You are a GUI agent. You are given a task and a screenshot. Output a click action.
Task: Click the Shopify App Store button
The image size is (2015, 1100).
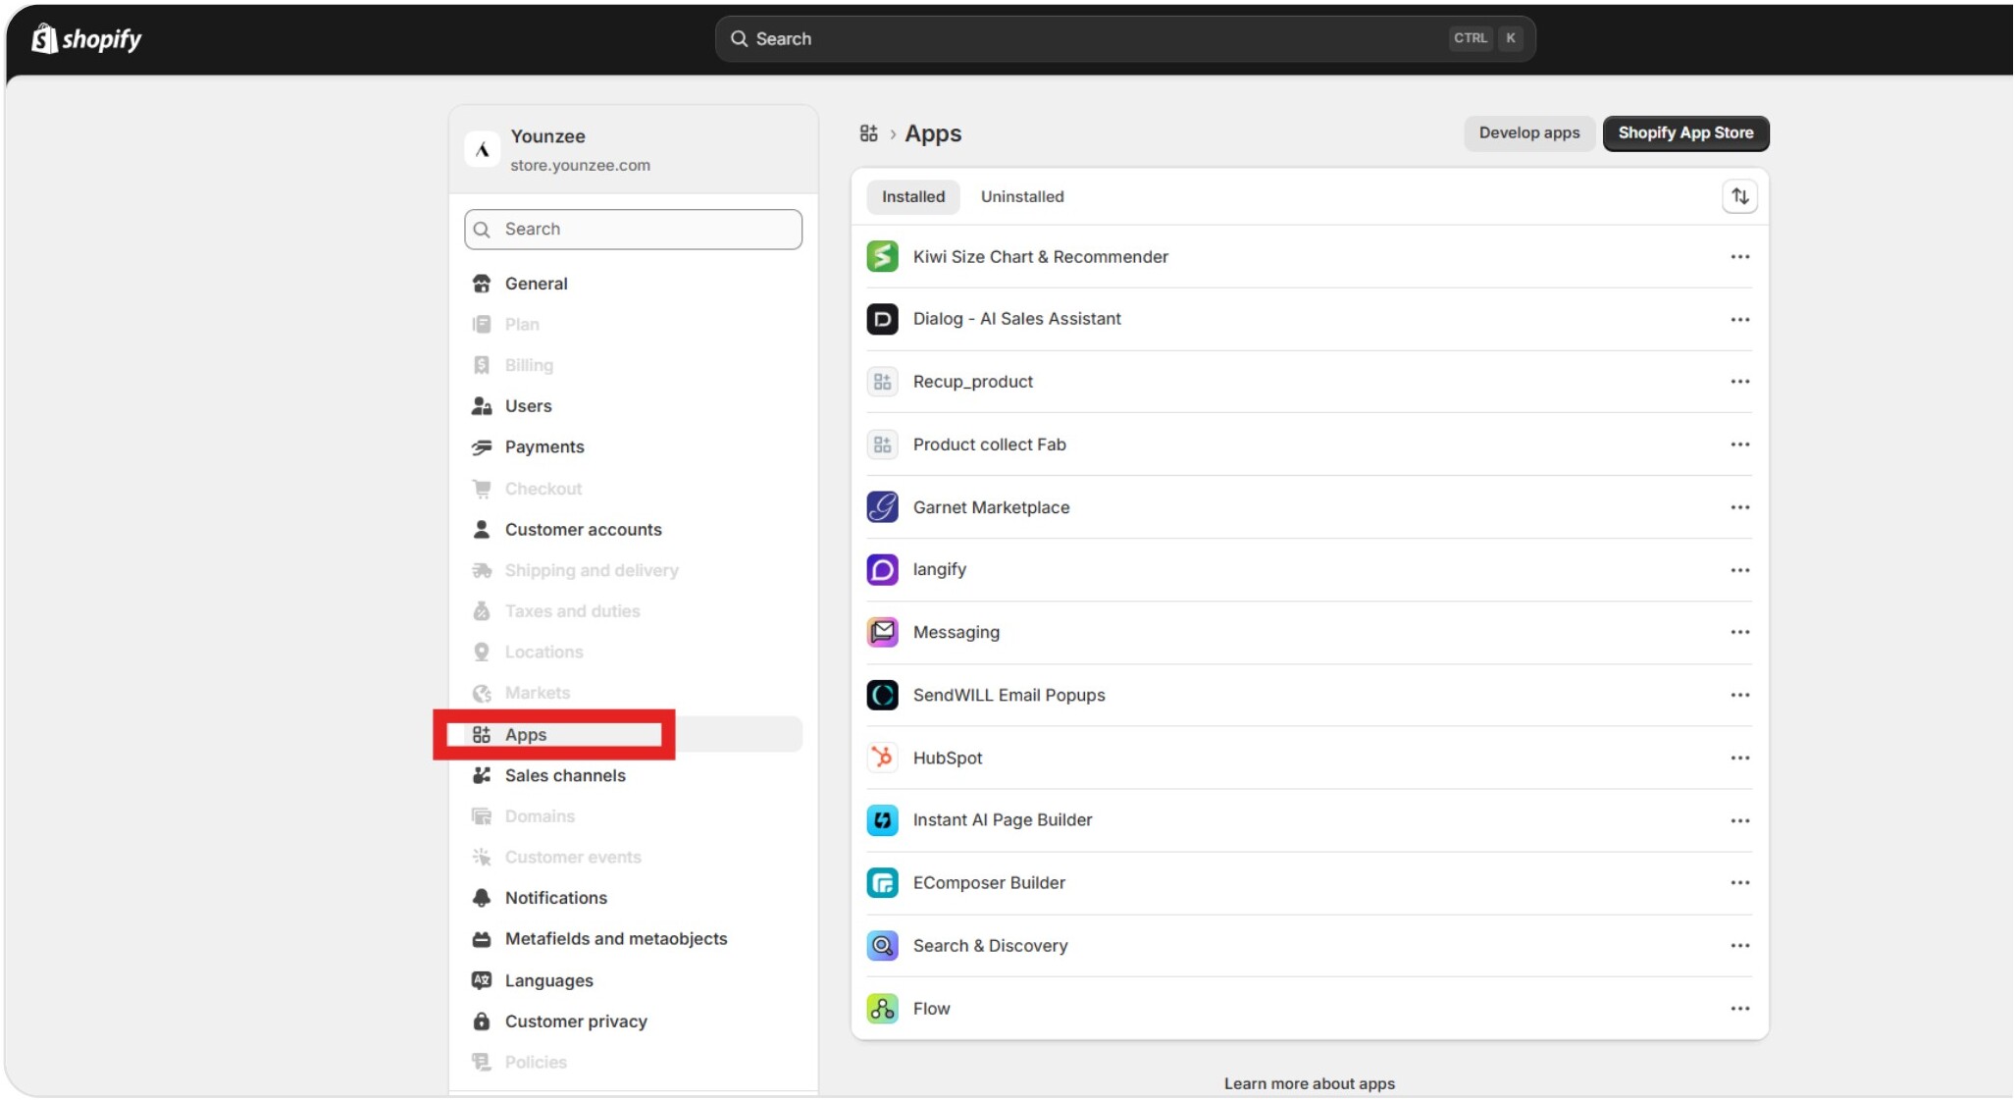pos(1684,133)
